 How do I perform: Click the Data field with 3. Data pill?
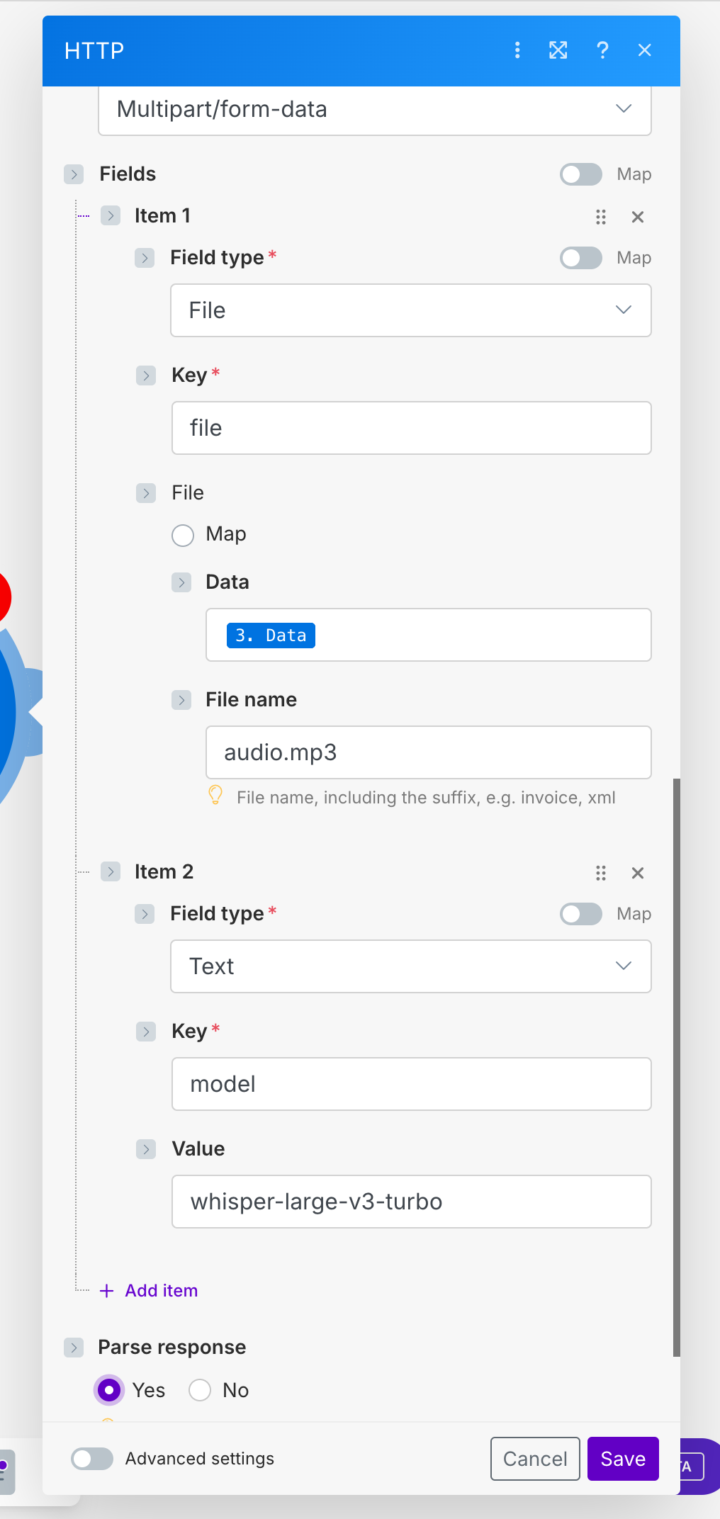point(429,635)
